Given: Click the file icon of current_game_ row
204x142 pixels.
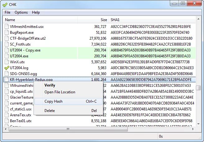Looking at the screenshot, I should [x=7, y=103].
